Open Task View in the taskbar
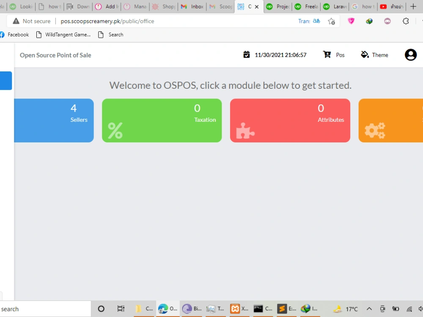Viewport: 423px width, 317px height. [121, 309]
